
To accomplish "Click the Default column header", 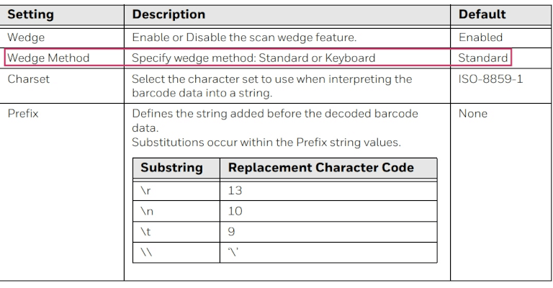I will pyautogui.click(x=482, y=14).
